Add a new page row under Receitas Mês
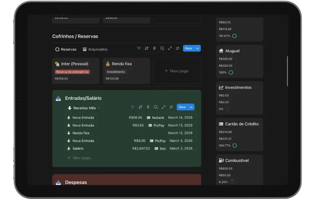The width and height of the screenshot is (315, 199). tap(79, 158)
